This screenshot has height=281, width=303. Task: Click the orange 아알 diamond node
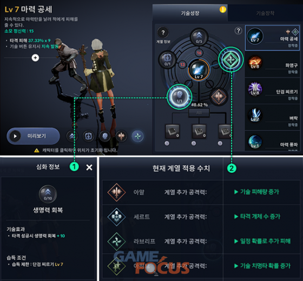pyautogui.click(x=219, y=96)
